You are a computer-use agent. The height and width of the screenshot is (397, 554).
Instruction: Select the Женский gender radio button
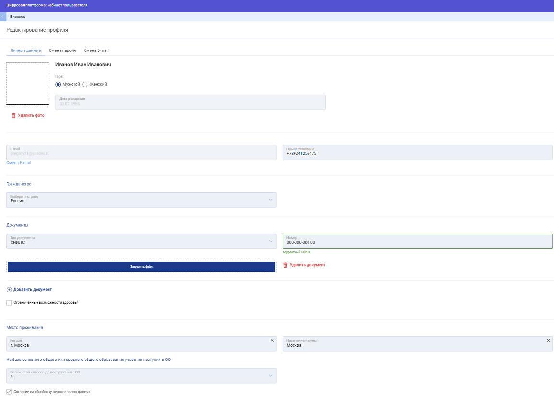click(x=85, y=84)
